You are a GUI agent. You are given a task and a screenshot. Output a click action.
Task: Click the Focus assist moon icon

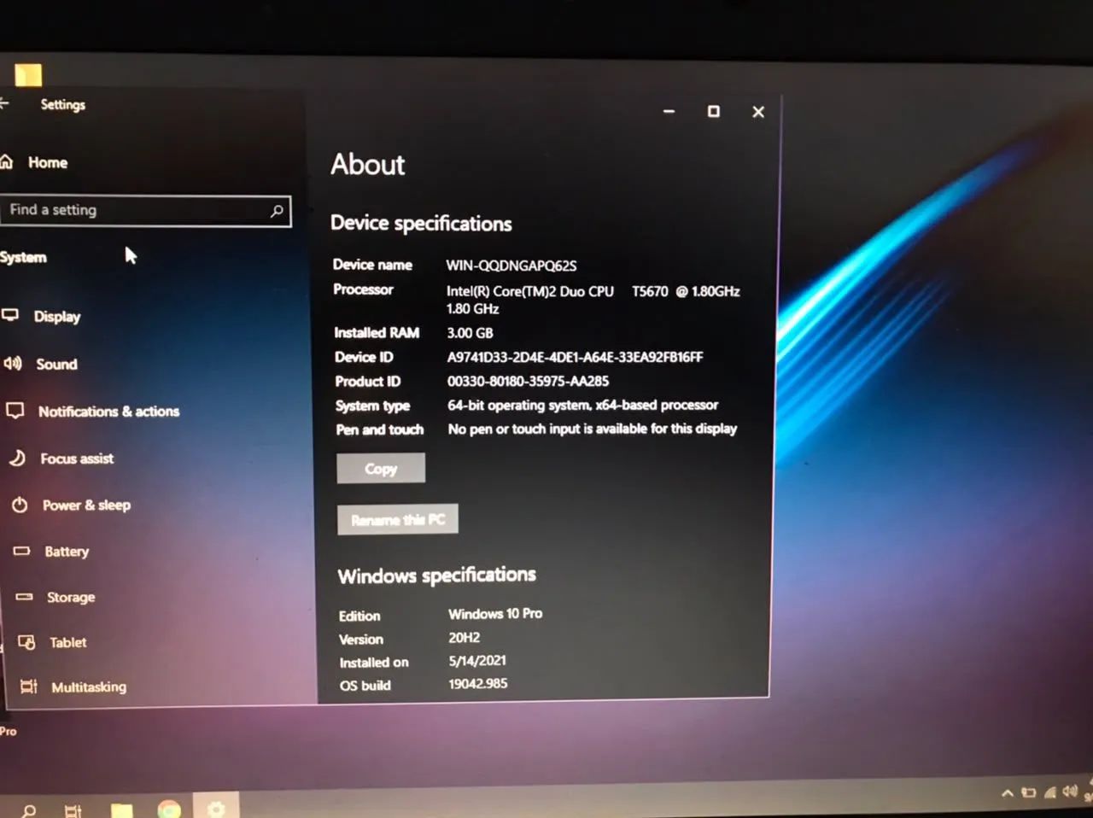click(17, 459)
